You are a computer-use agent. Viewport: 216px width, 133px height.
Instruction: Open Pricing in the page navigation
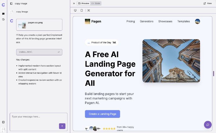(x=131, y=21)
